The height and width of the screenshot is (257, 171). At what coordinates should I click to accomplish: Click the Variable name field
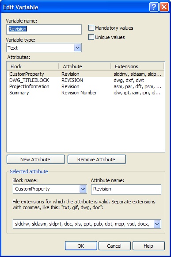44,29
